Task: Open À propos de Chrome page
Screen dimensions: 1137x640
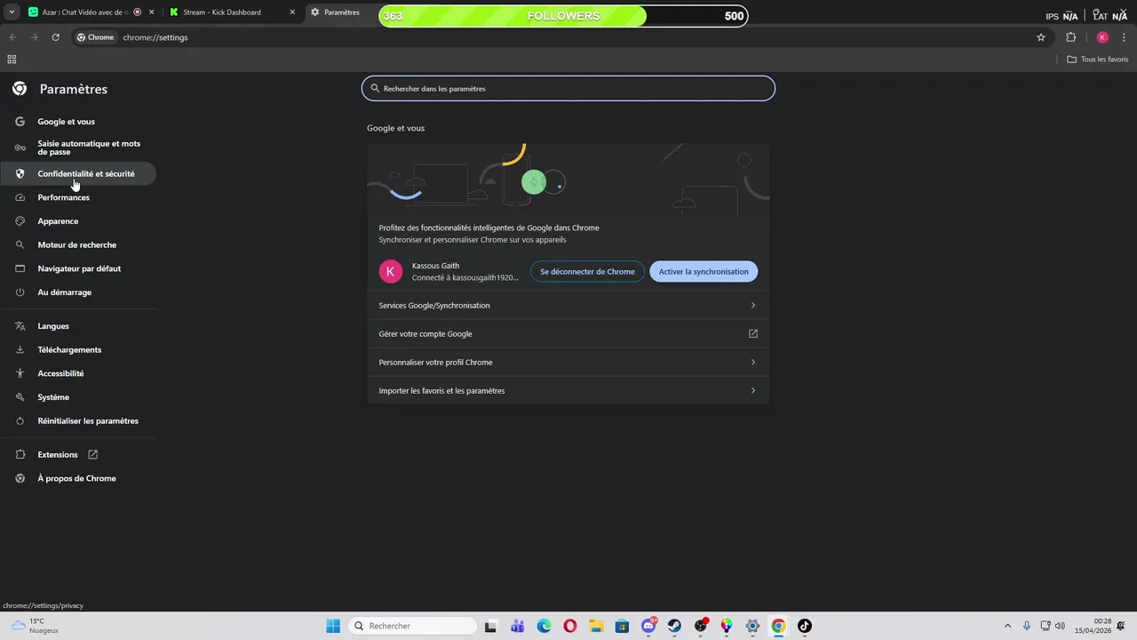Action: [x=78, y=478]
